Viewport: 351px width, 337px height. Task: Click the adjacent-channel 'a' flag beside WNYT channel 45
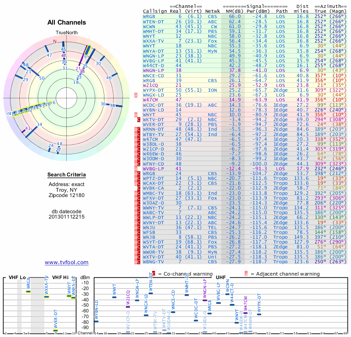136,115
